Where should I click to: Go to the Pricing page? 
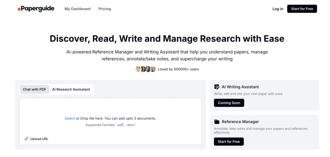pyautogui.click(x=105, y=9)
